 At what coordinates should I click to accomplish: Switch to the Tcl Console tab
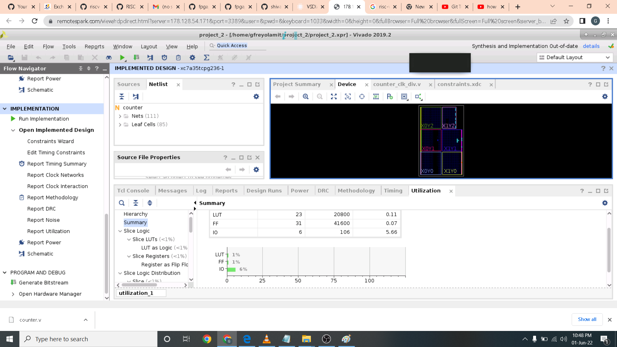pyautogui.click(x=133, y=191)
